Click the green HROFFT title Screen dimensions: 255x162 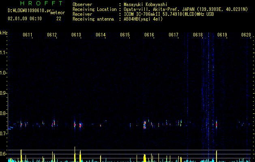41,3
